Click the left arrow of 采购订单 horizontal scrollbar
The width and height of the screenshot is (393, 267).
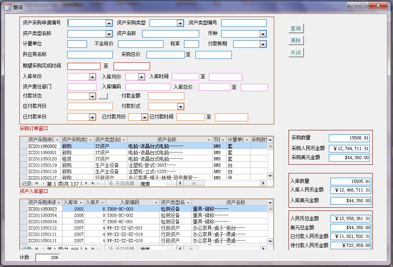[x=180, y=183]
